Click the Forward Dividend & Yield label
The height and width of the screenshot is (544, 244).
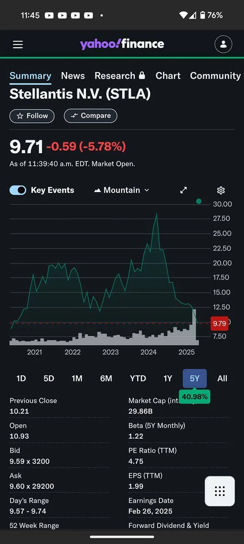[169, 526]
